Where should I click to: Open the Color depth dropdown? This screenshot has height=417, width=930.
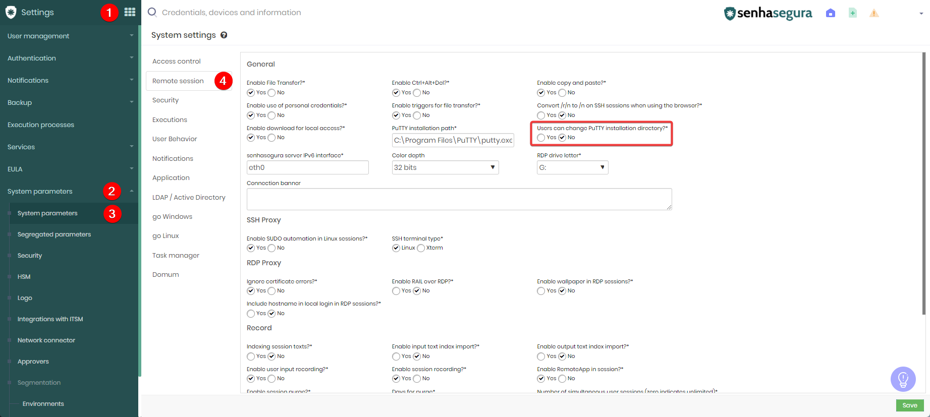coord(445,167)
